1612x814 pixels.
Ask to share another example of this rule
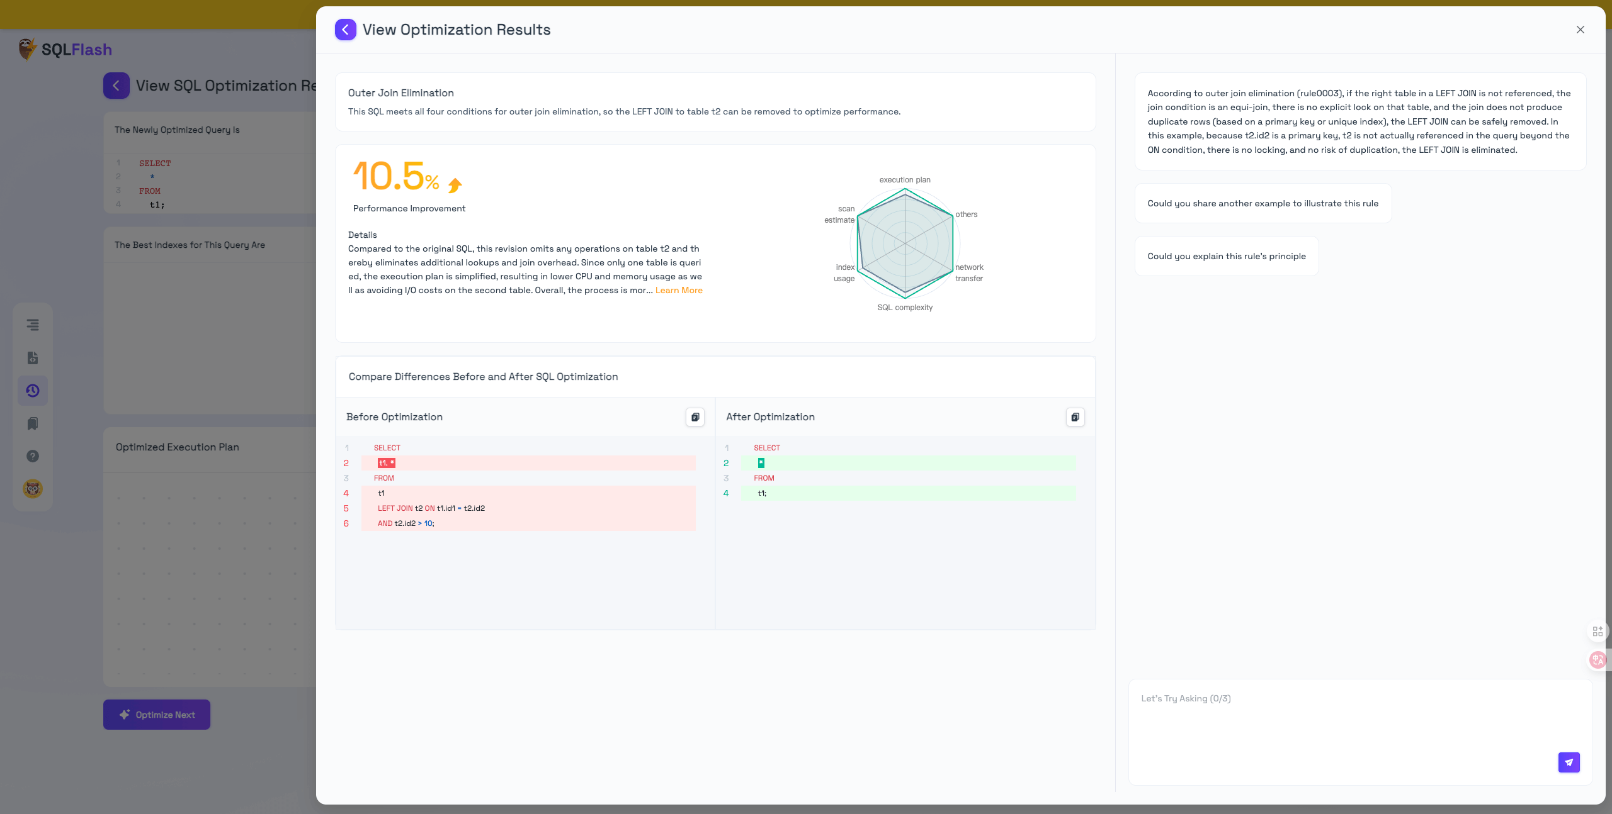(1263, 203)
